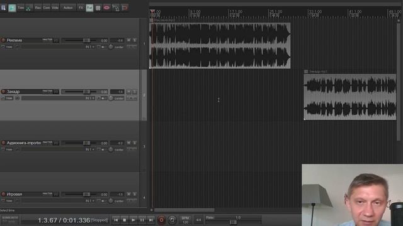Click the pink lips toolbar icon
This screenshot has height=226, width=403.
(106, 8)
